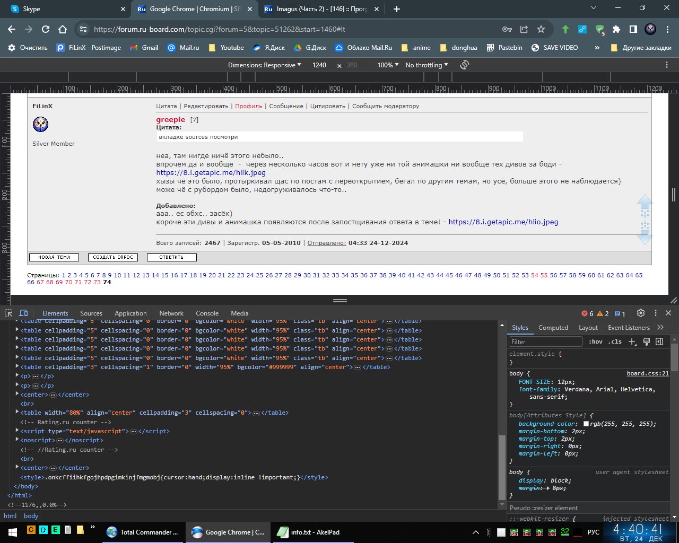Open the Console DevTools tab
The height and width of the screenshot is (543, 679).
pyautogui.click(x=207, y=313)
